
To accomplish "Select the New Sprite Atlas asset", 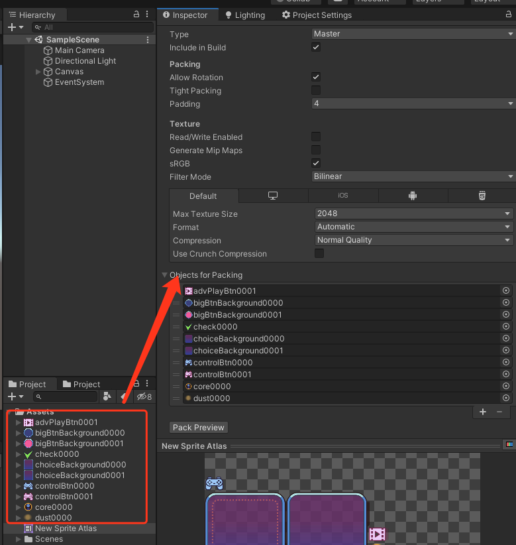I will click(66, 528).
